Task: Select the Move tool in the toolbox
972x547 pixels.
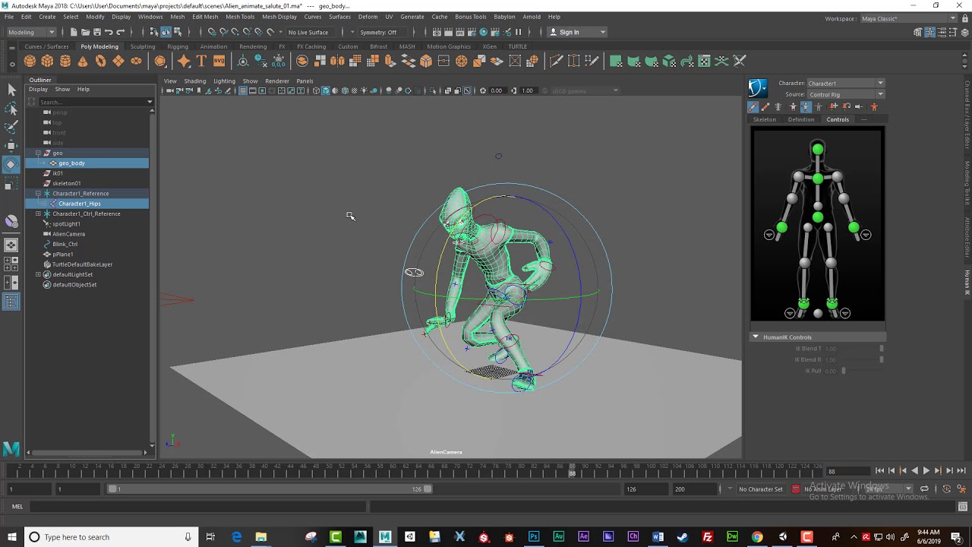Action: pos(11,145)
